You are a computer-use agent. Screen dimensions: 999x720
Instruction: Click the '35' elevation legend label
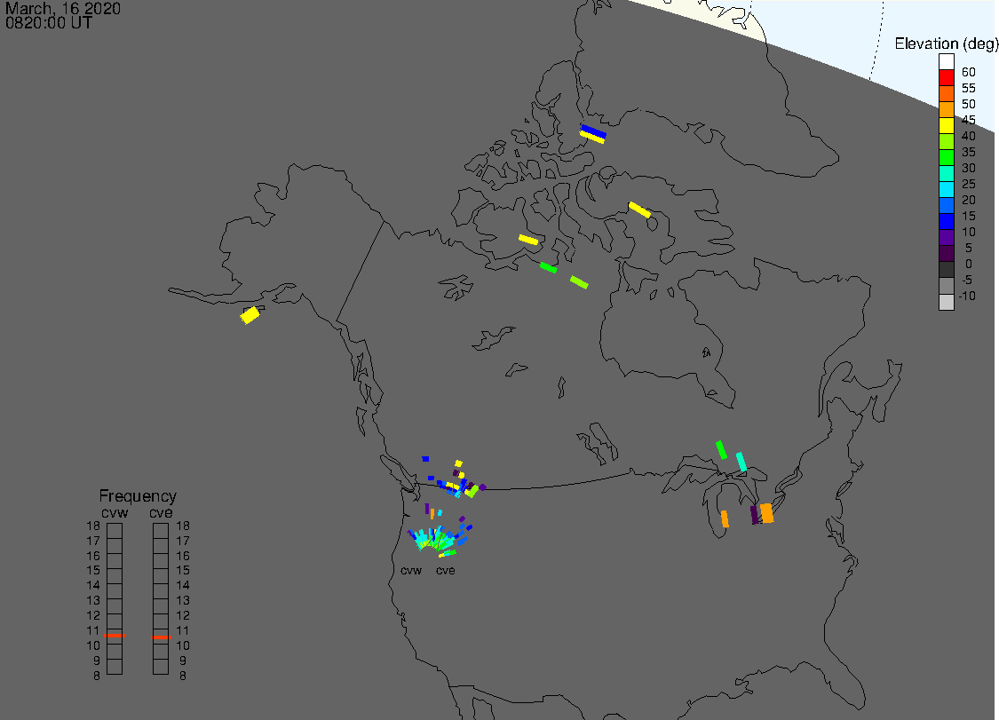969,152
